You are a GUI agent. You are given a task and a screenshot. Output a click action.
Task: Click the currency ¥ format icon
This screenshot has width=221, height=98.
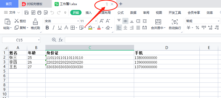188,28
